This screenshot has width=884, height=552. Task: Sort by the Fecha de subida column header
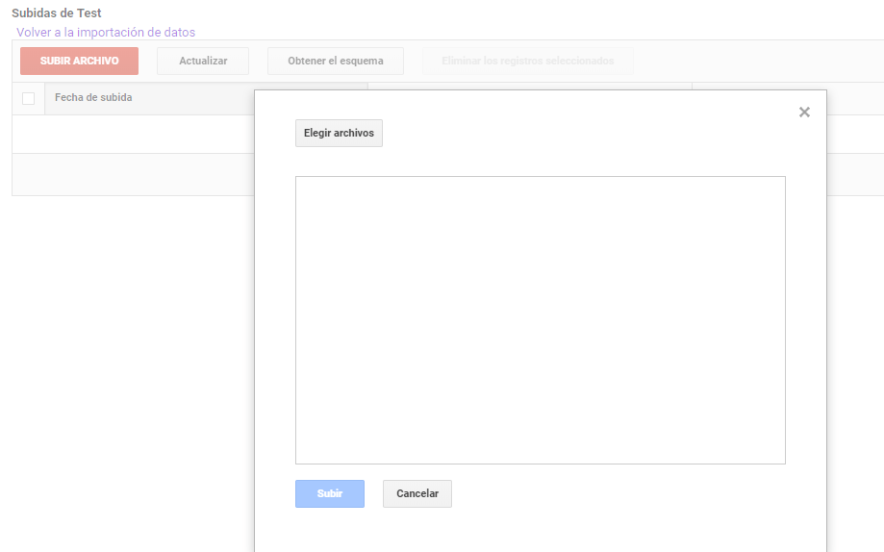pyautogui.click(x=93, y=97)
